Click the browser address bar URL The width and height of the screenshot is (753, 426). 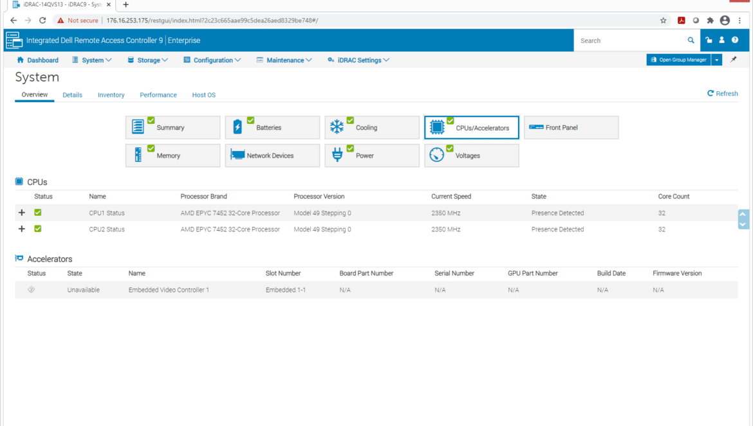(212, 20)
